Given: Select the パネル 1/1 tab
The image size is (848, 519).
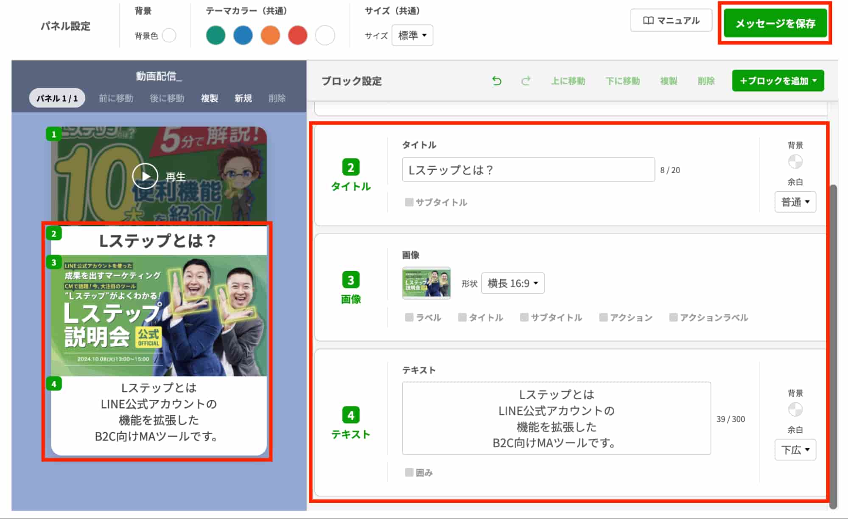Looking at the screenshot, I should coord(57,98).
